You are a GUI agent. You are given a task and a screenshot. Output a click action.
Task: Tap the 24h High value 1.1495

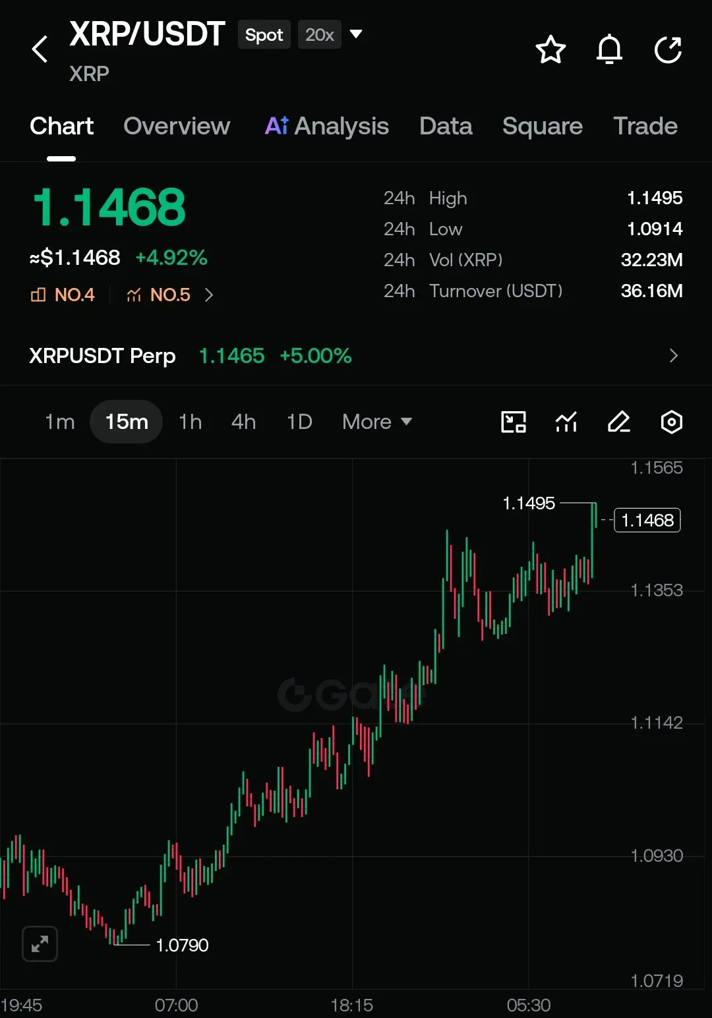coord(655,198)
